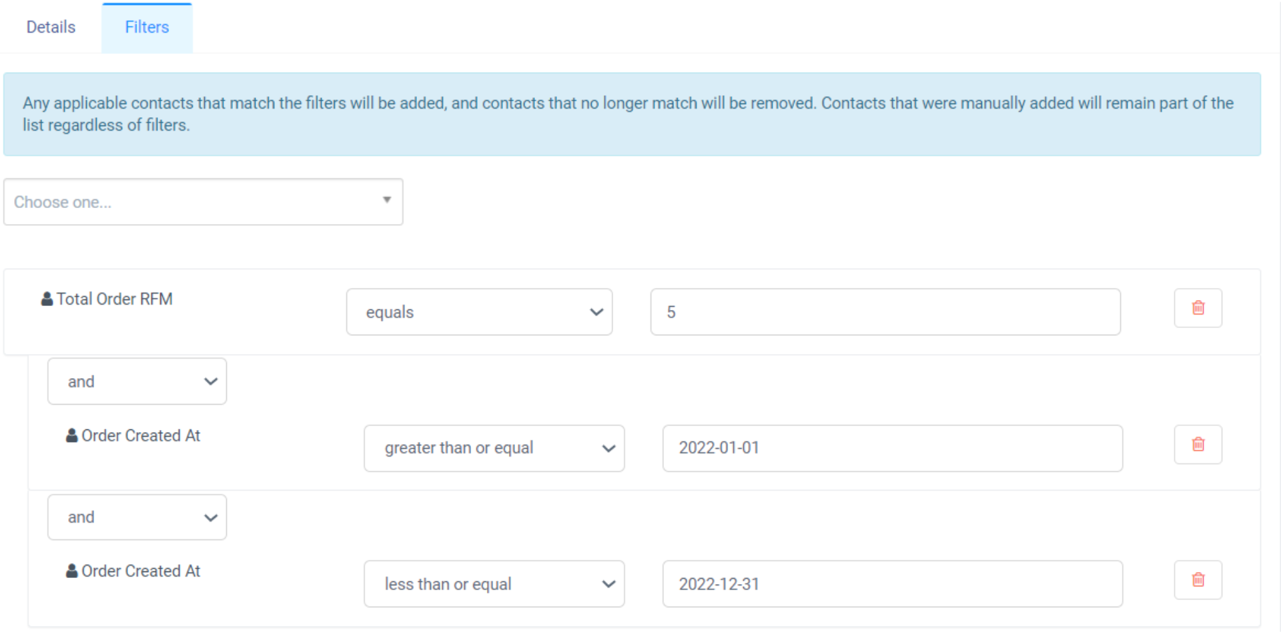The width and height of the screenshot is (1281, 632).
Task: Remove the less than or equal filter row
Action: [x=1198, y=580]
